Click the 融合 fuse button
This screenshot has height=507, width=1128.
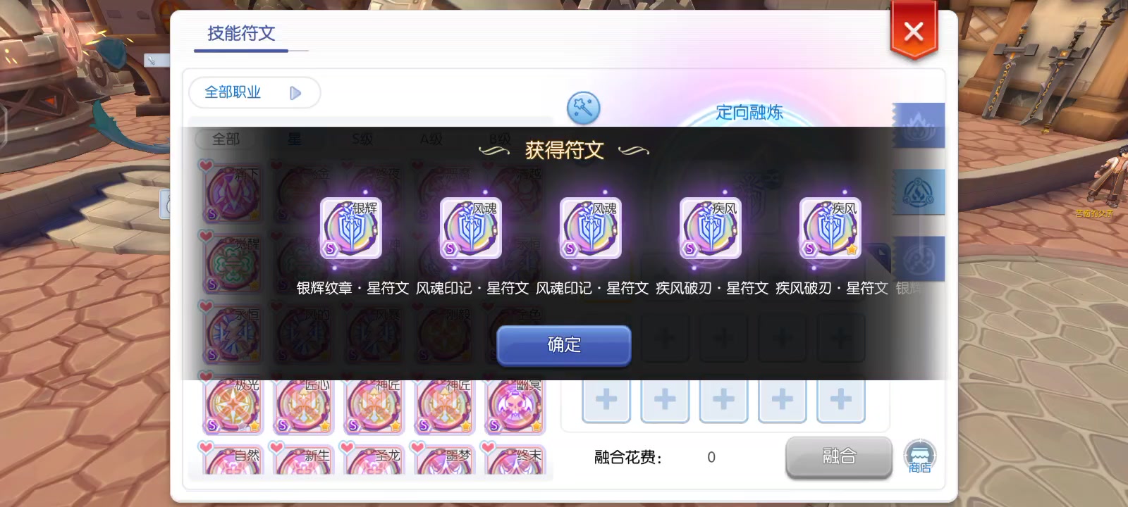839,456
